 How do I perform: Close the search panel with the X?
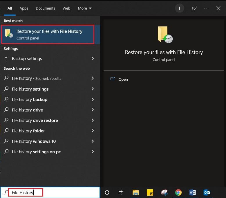point(218,8)
